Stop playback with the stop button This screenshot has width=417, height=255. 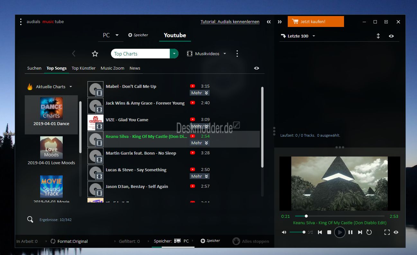point(329,232)
